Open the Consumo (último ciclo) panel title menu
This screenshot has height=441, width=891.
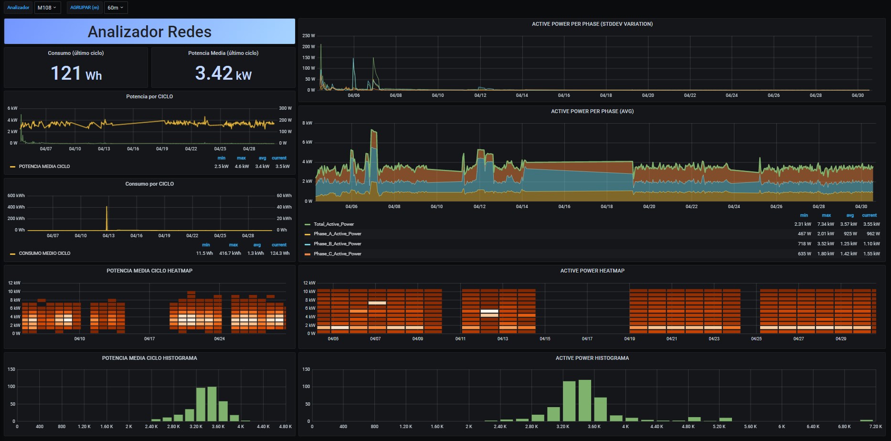coord(75,53)
